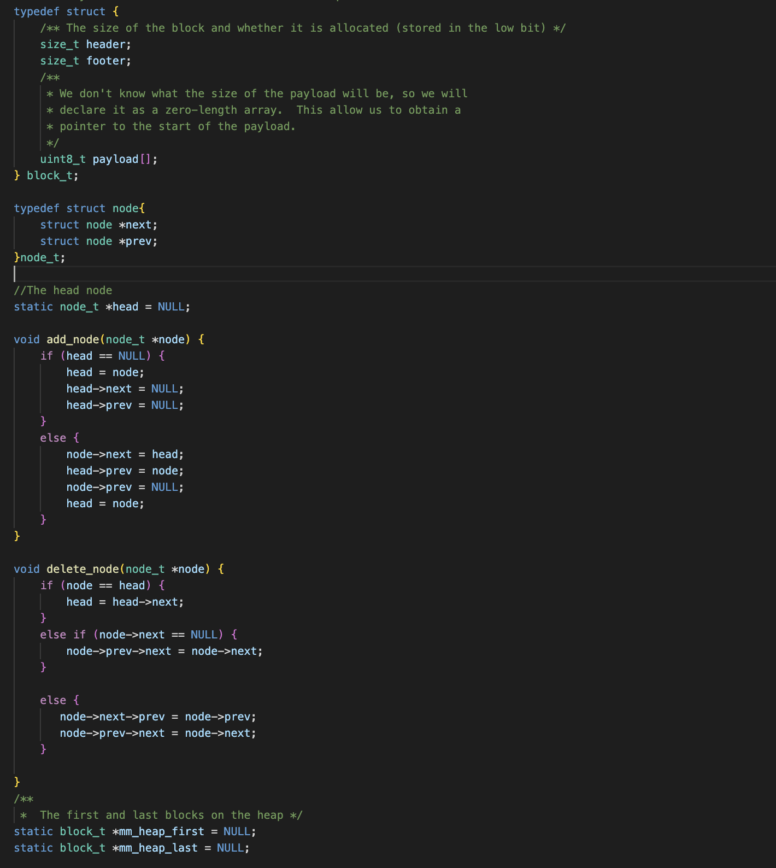
Task: Click the add_node function name
Action: tap(73, 339)
